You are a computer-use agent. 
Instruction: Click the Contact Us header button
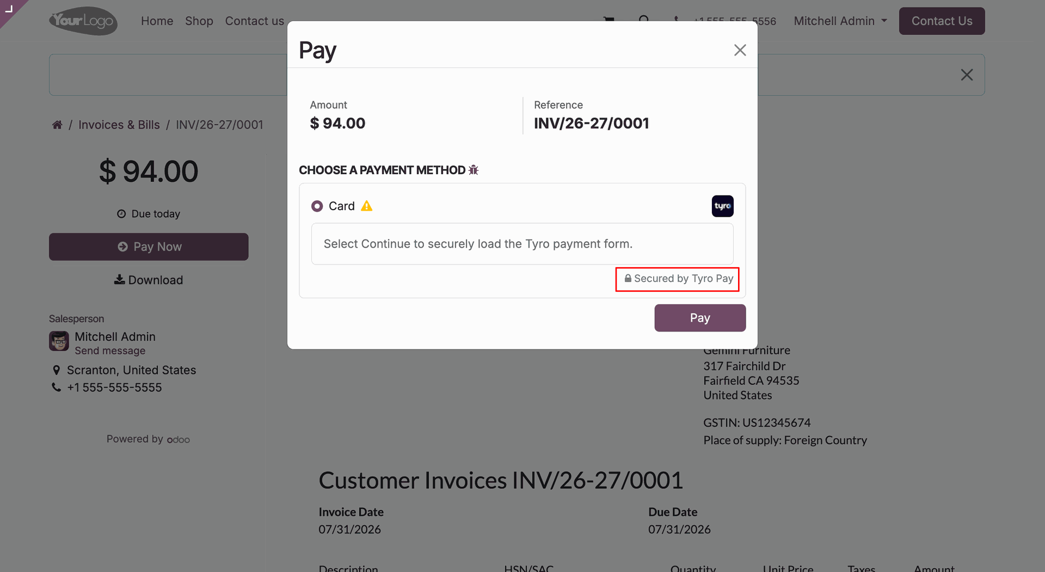point(942,21)
